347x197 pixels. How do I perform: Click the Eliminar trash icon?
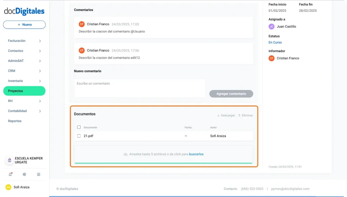[240, 115]
